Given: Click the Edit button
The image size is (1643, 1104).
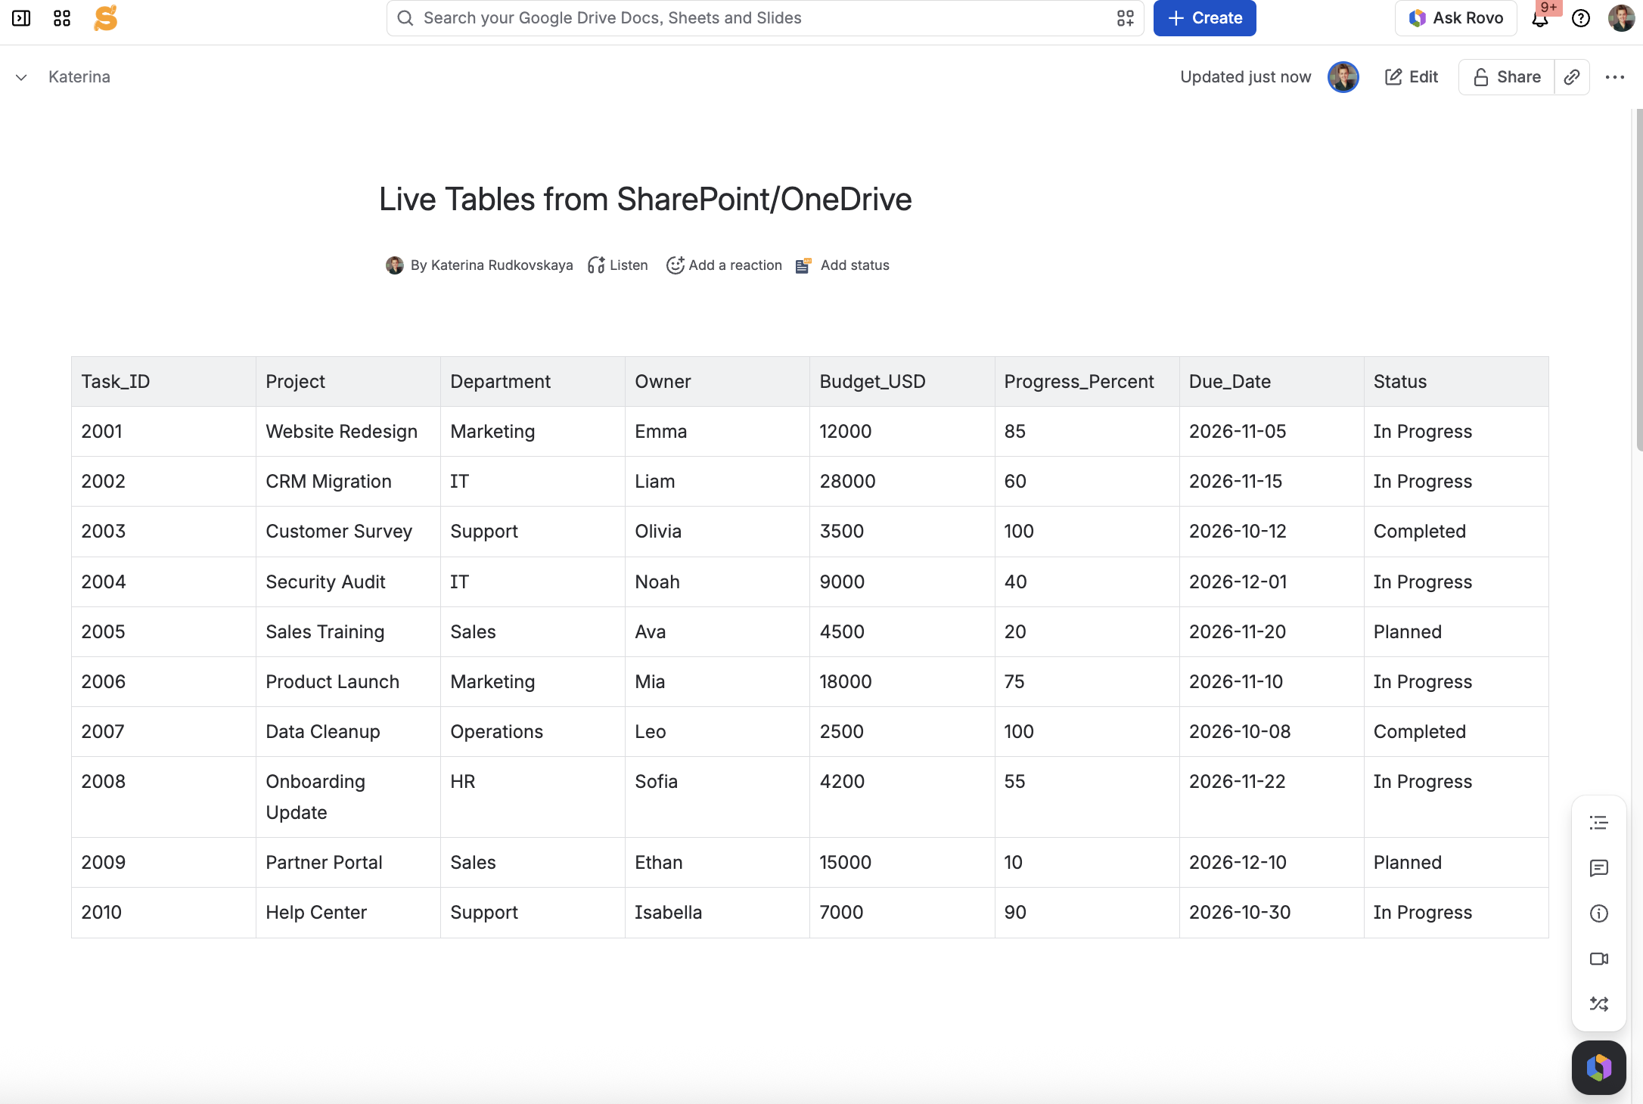Looking at the screenshot, I should pyautogui.click(x=1411, y=77).
